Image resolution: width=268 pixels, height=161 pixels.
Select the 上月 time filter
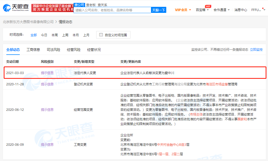[x=86, y=35]
